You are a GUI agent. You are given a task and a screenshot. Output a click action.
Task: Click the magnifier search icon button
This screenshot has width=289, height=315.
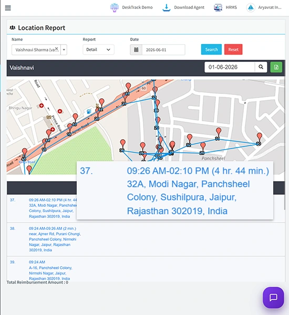[261, 67]
